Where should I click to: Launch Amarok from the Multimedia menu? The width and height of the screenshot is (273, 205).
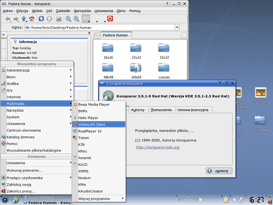[99, 158]
